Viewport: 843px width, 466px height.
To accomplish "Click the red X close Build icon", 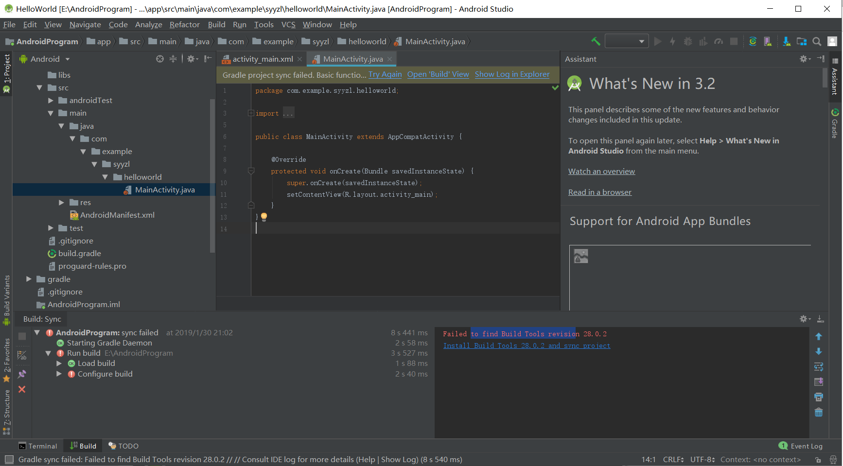I will click(22, 389).
